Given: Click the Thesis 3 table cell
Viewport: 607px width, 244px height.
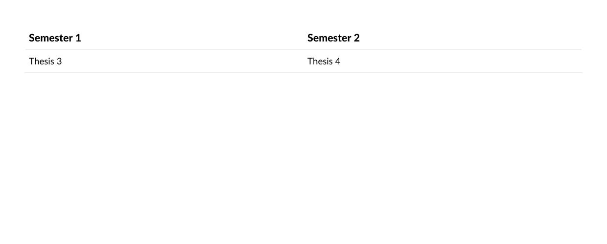Looking at the screenshot, I should tap(164, 61).
